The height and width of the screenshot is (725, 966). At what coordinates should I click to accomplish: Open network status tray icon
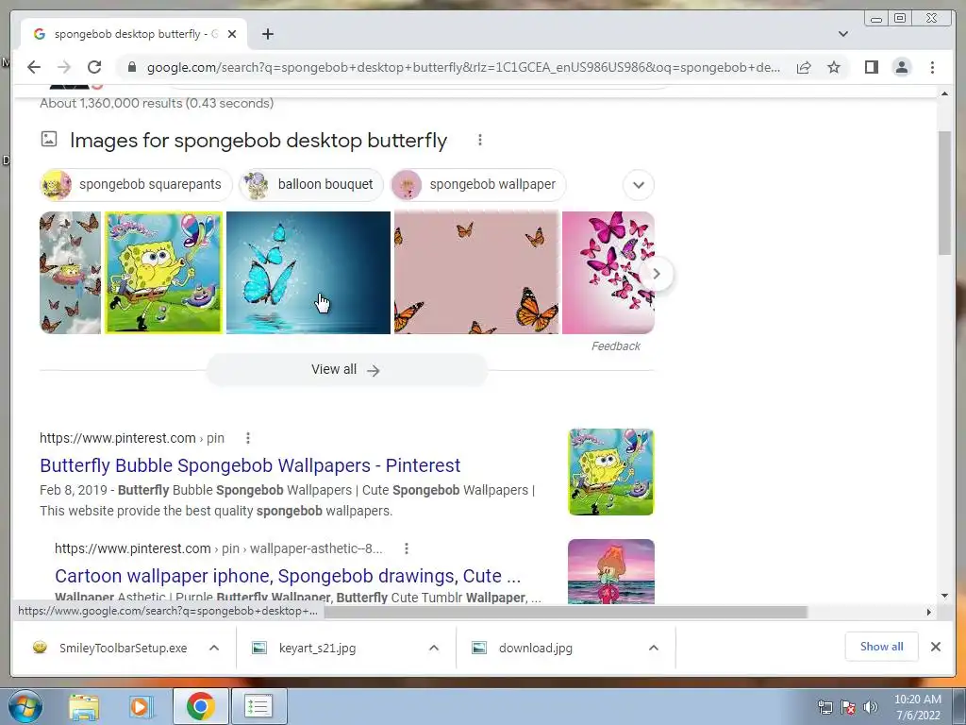[824, 707]
